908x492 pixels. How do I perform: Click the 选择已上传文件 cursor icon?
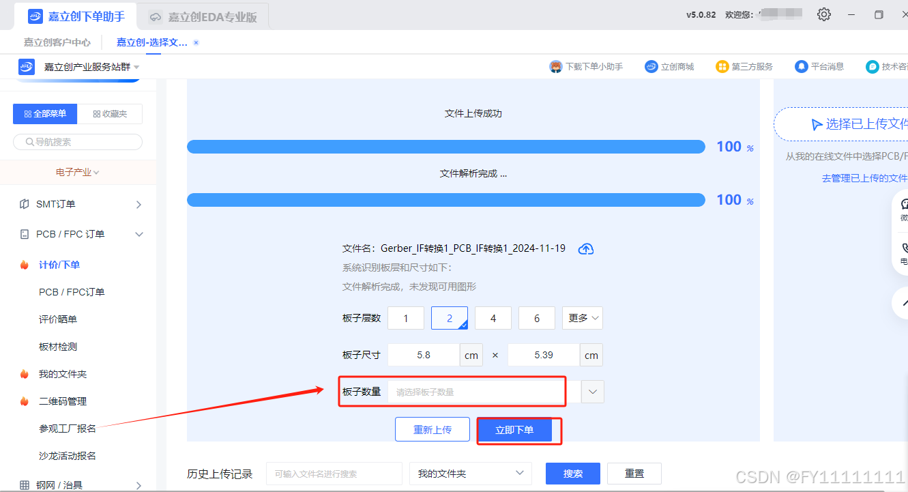817,124
